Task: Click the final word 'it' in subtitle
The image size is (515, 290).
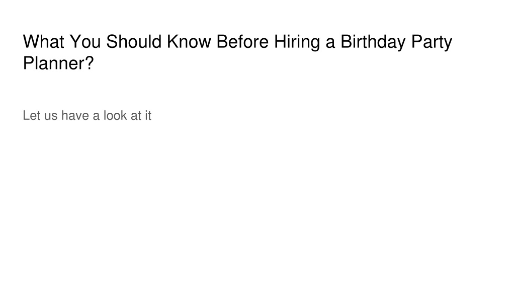Action: pyautogui.click(x=148, y=116)
